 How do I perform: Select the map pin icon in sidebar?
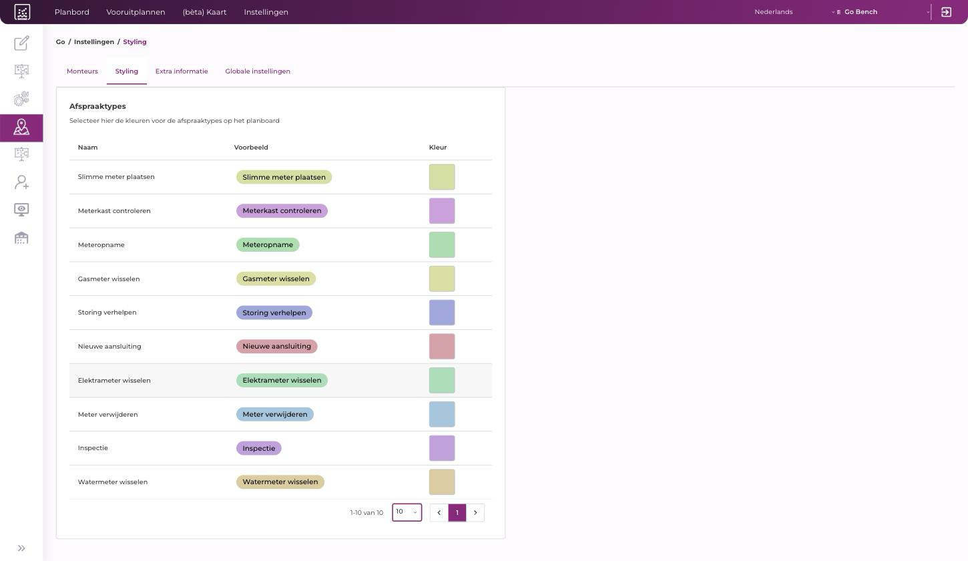tap(21, 127)
